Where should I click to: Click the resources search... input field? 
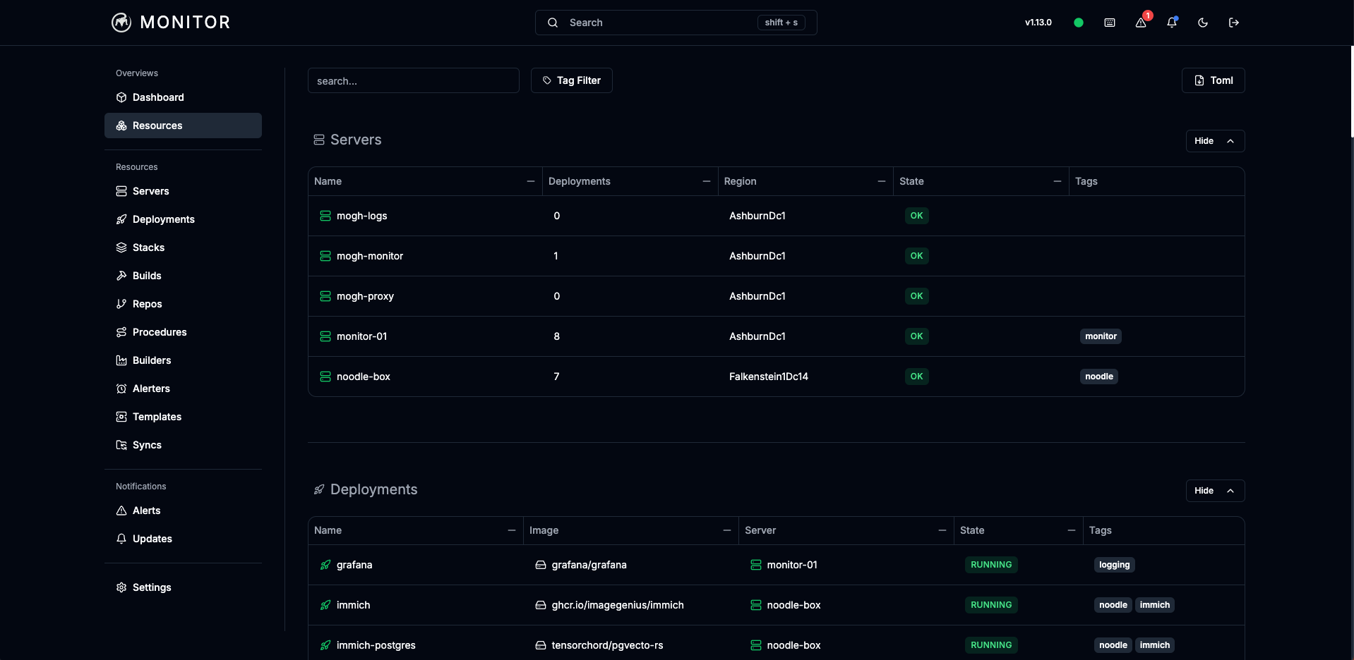pyautogui.click(x=414, y=80)
